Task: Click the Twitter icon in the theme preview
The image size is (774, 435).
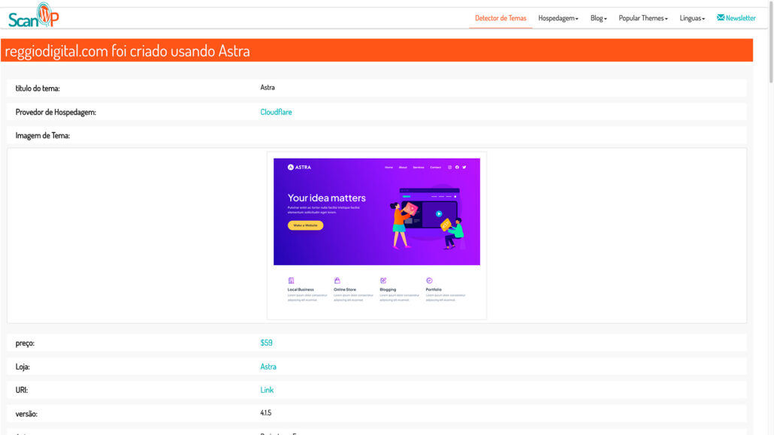Action: pyautogui.click(x=464, y=168)
